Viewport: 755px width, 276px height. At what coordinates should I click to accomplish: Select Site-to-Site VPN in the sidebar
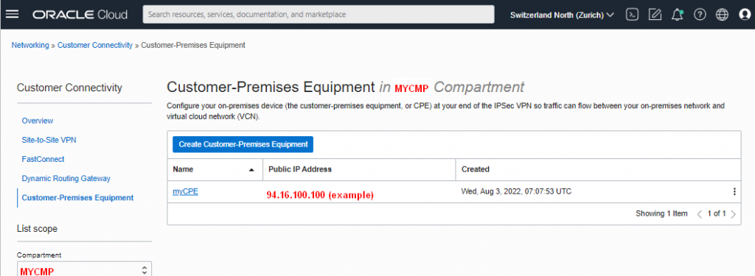49,140
